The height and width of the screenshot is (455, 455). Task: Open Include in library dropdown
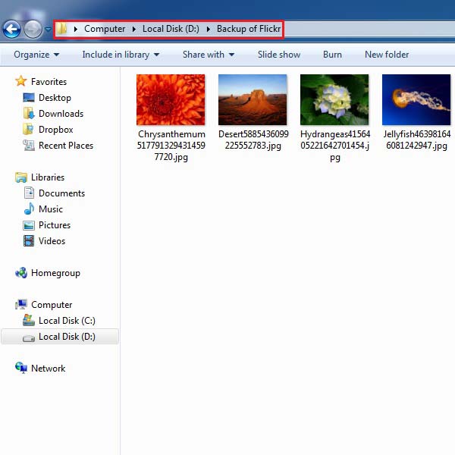tap(121, 55)
